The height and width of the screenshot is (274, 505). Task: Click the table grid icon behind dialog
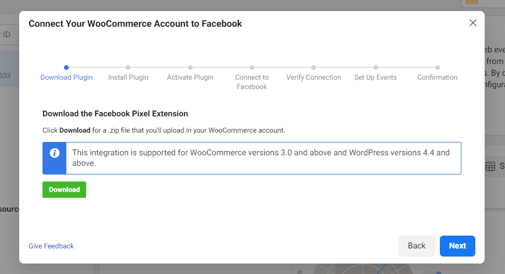[x=490, y=166]
